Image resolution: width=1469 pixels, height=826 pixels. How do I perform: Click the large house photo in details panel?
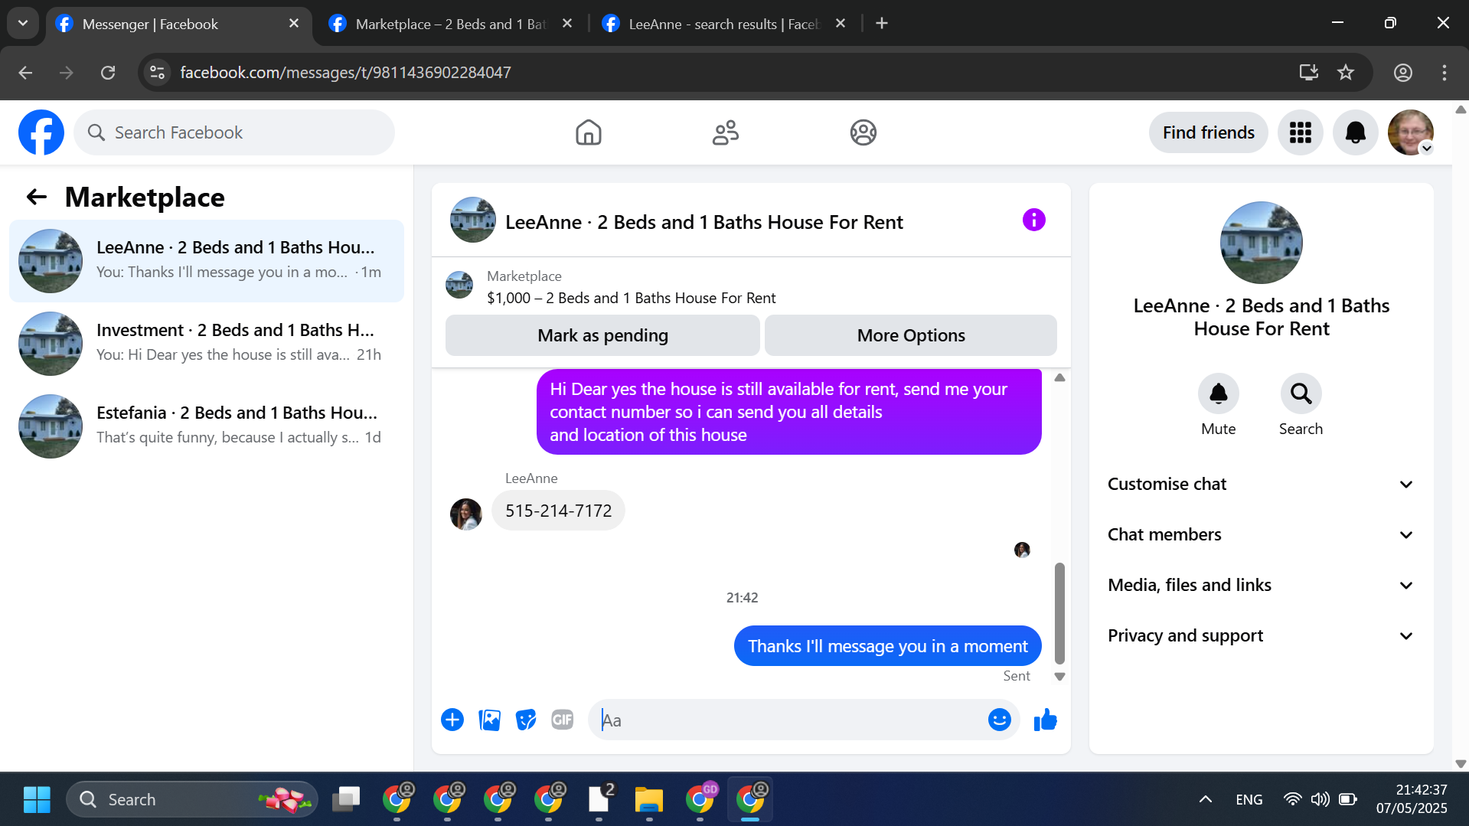1261,243
